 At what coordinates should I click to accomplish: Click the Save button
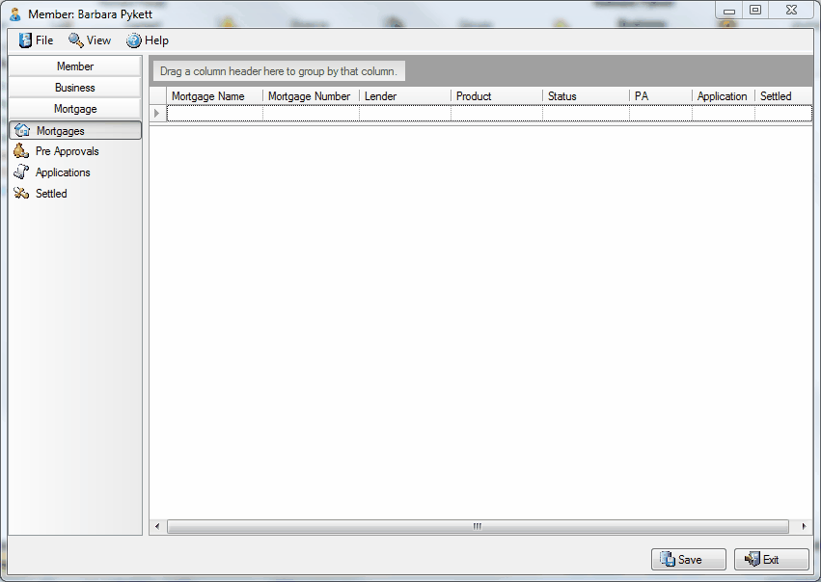pos(689,560)
